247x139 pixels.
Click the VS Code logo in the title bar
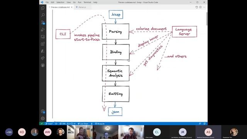(42, 2)
